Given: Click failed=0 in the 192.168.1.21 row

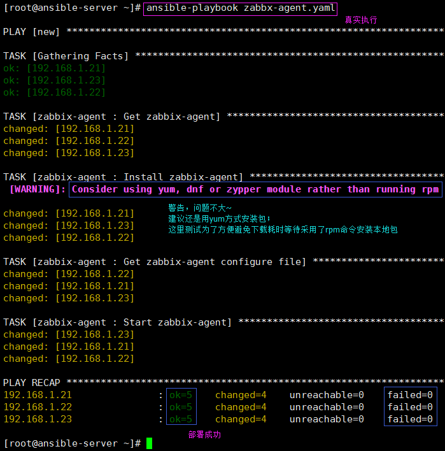Looking at the screenshot, I should pyautogui.click(x=410, y=395).
